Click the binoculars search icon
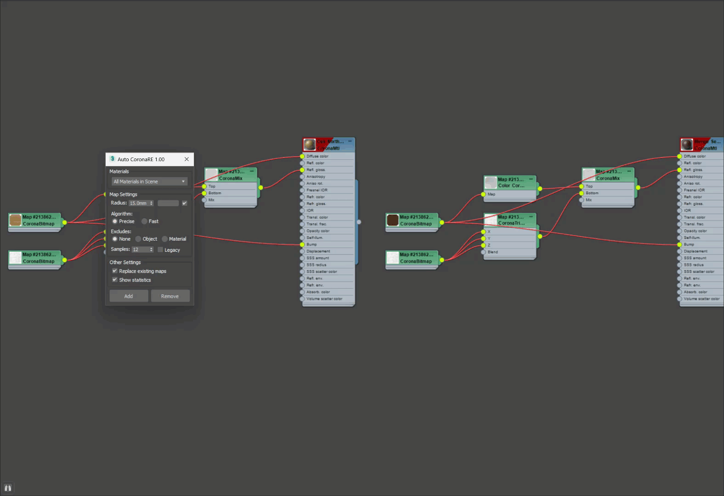This screenshot has height=496, width=724. coord(8,488)
